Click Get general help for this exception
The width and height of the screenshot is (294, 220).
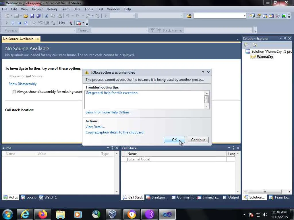pos(112,93)
